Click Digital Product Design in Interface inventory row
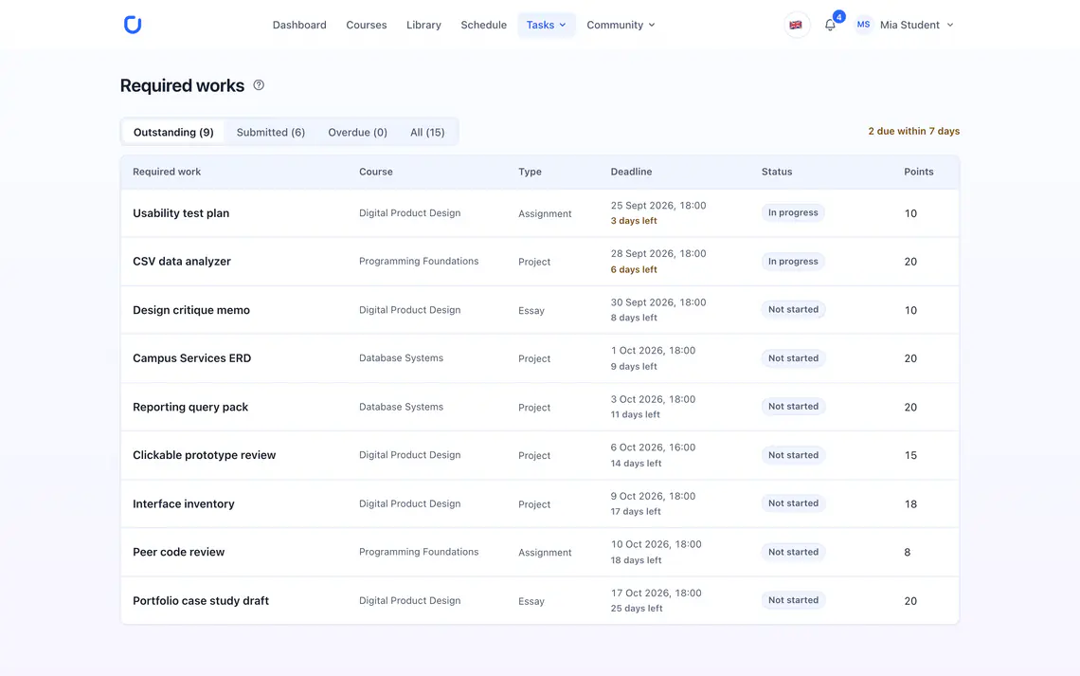Viewport: 1080px width, 676px height. pyautogui.click(x=410, y=503)
